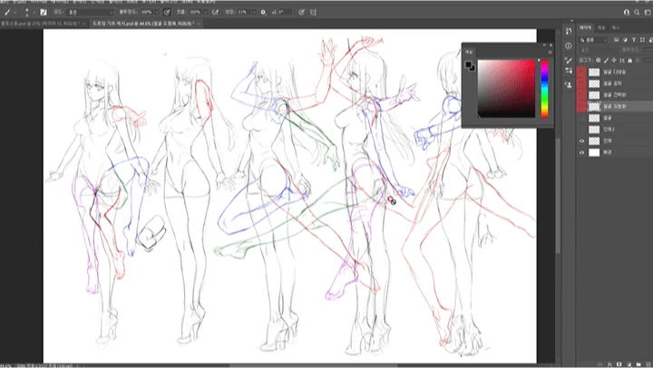
Task: Filter layers by type layers icon
Action: 634,40
